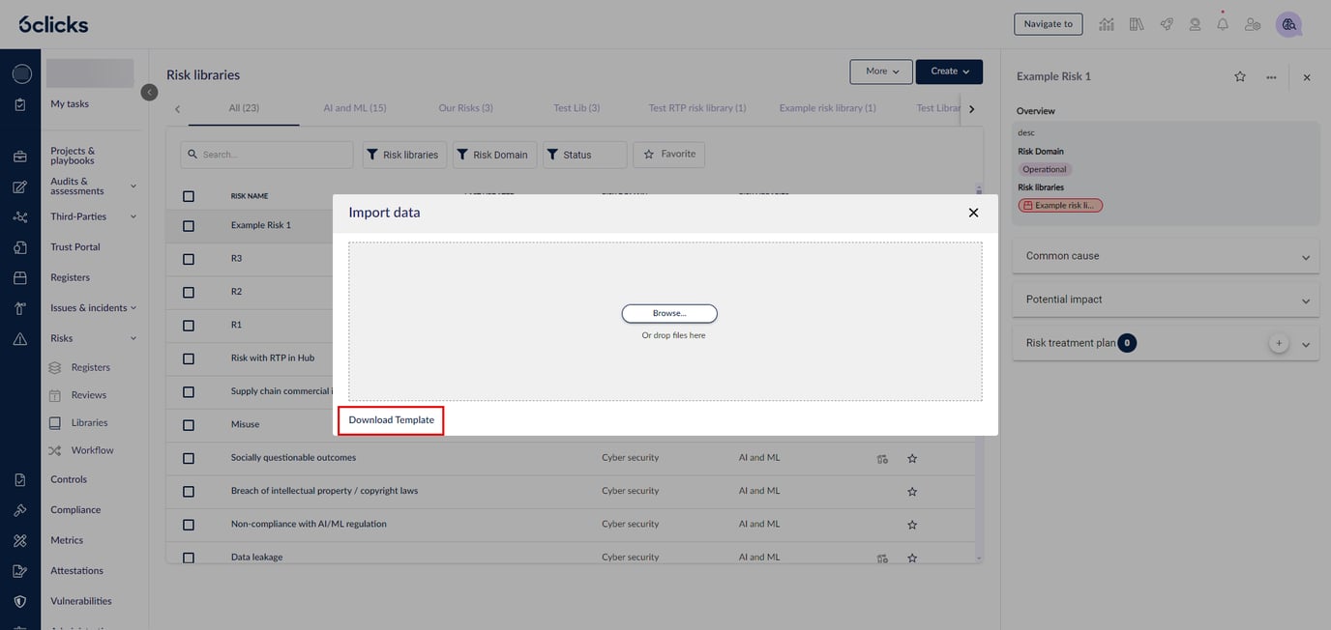Open the three-dot menu for Example Risk 1
The height and width of the screenshot is (630, 1331).
point(1271,77)
